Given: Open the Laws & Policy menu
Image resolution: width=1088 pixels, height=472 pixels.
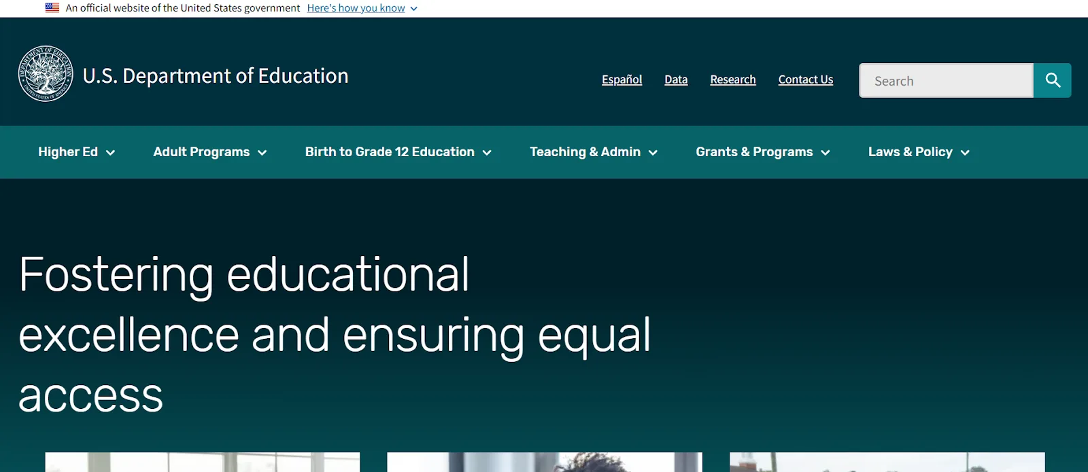Looking at the screenshot, I should pyautogui.click(x=919, y=152).
